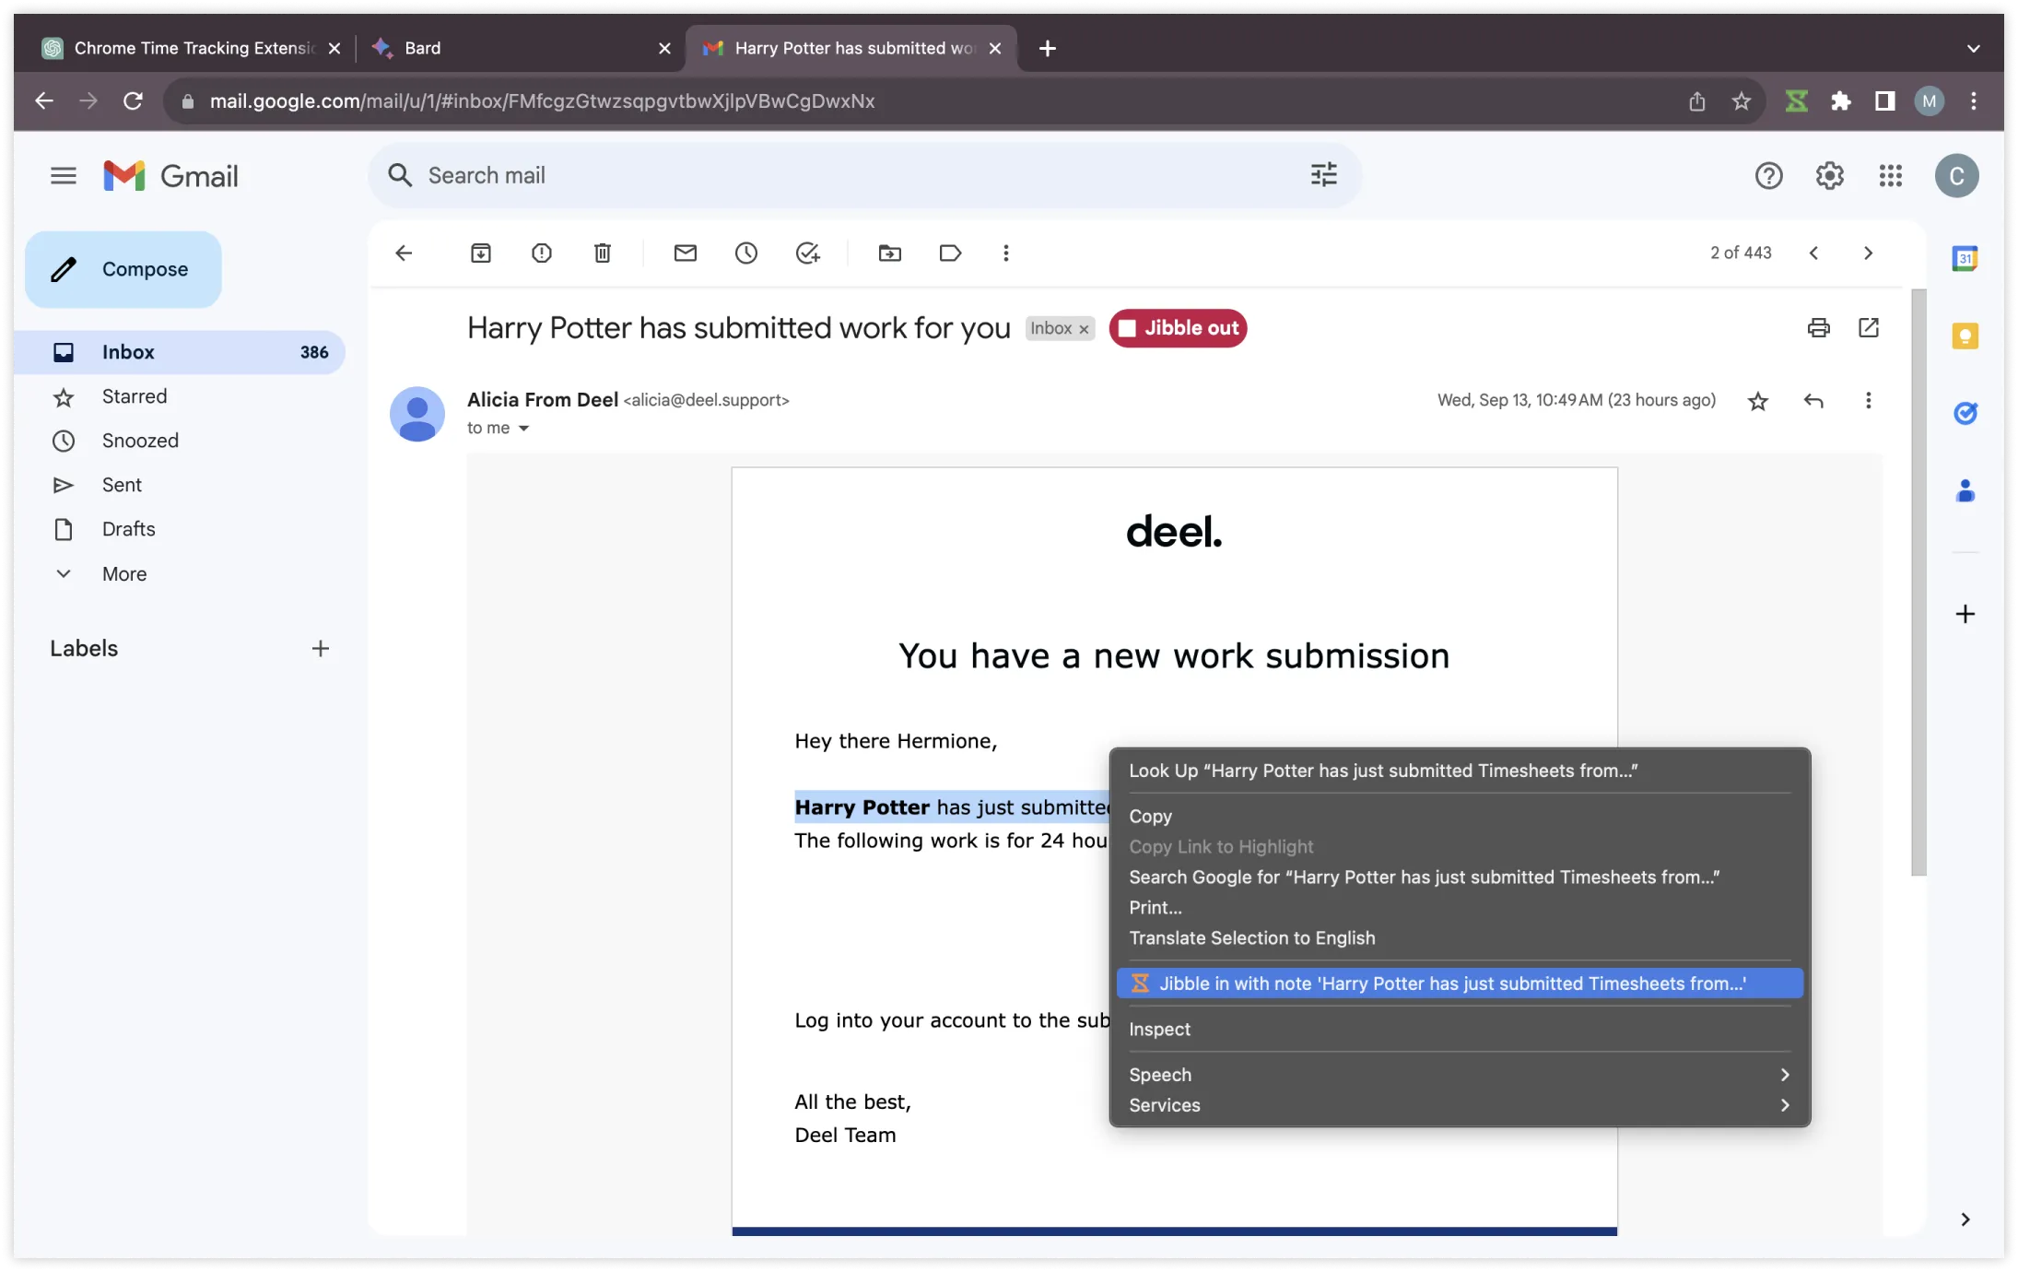The image size is (2018, 1272).
Task: Snooze this email
Action: 745,253
